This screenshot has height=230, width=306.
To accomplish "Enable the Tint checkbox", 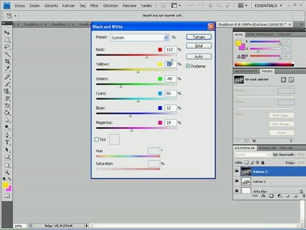I will pyautogui.click(x=97, y=139).
